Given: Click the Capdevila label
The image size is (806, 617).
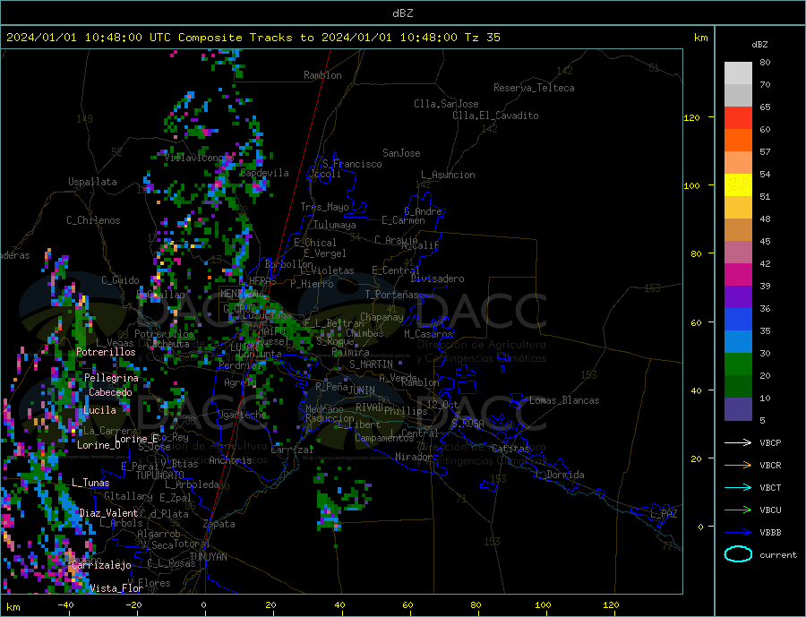Looking at the screenshot, I should click(x=264, y=173).
